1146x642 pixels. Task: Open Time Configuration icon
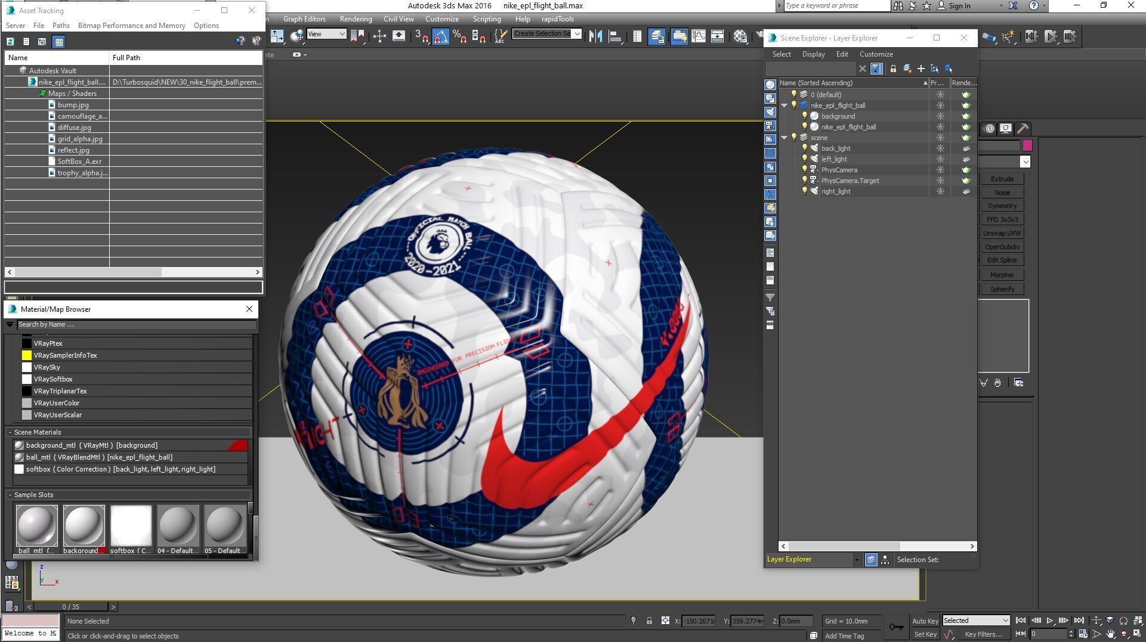point(1083,634)
